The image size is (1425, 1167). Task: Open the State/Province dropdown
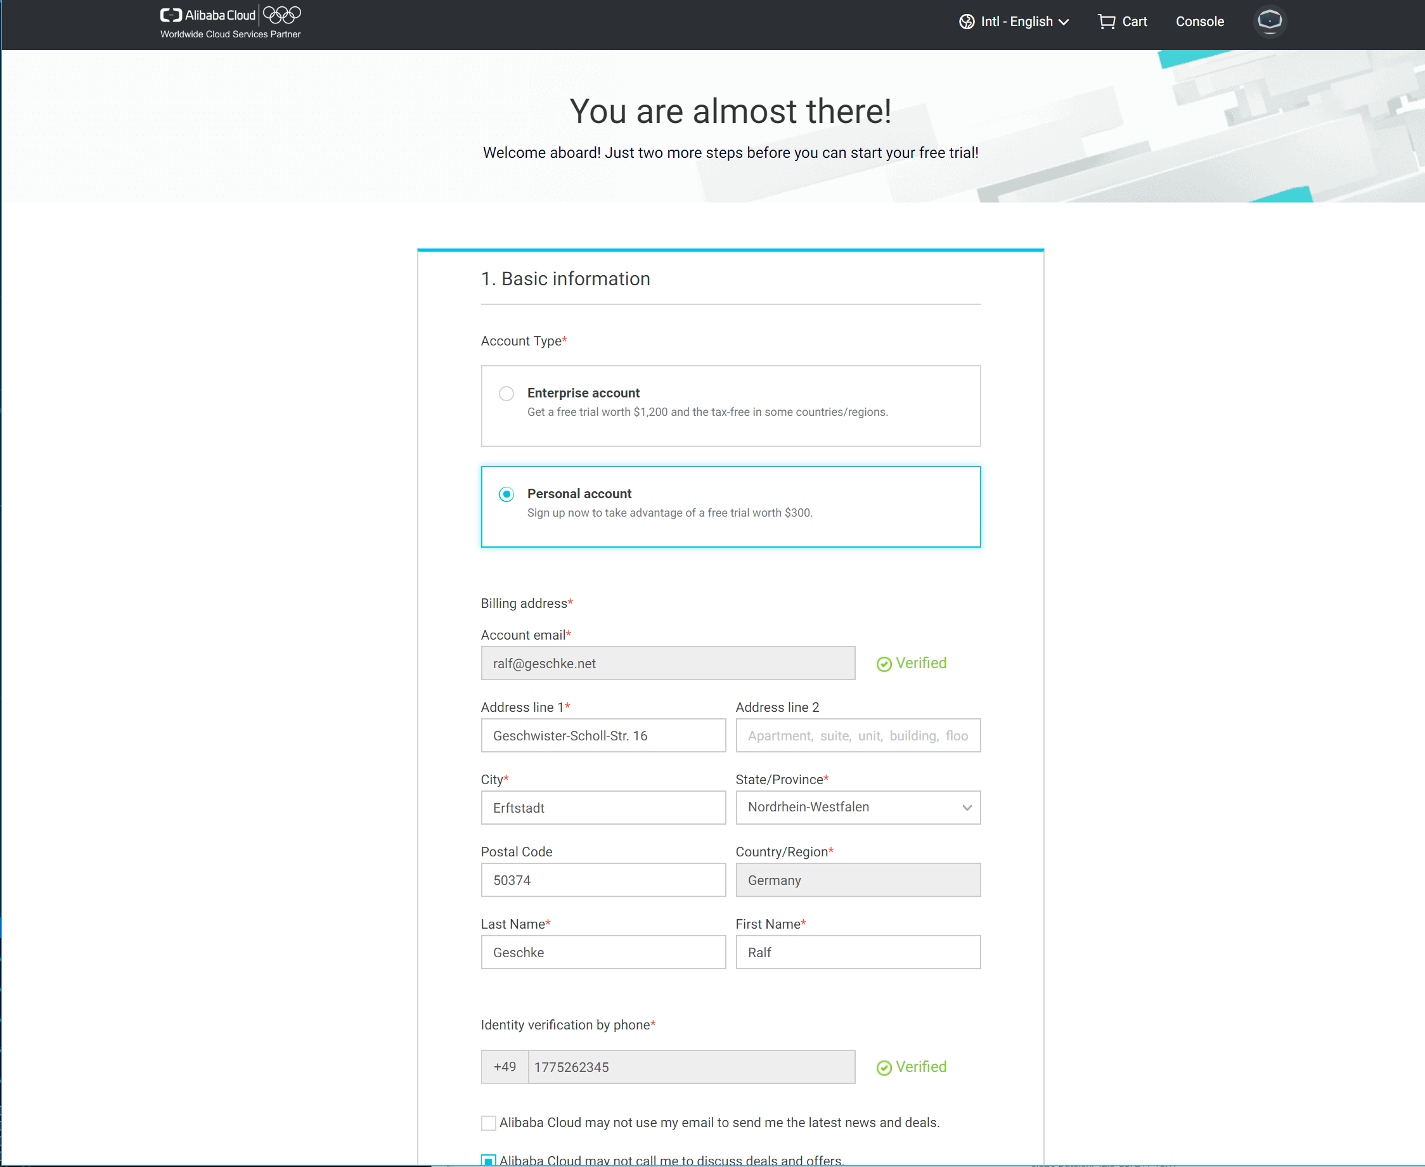pos(858,808)
